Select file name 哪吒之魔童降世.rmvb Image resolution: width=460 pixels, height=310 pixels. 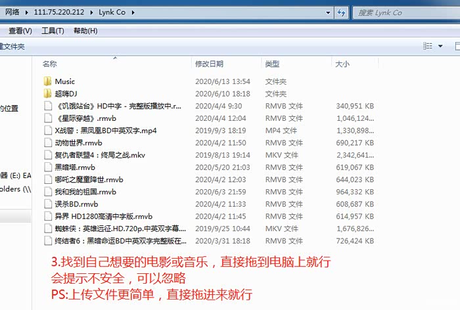pos(89,179)
